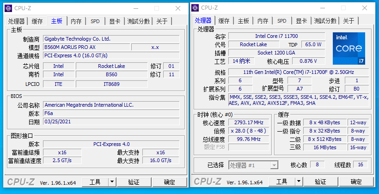379x194 pixels.
Task: Click the 线程数 value 16
Action: pos(361,164)
